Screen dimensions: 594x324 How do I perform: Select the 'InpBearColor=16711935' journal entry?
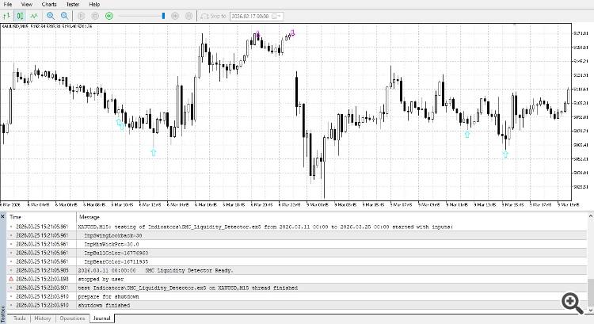click(x=297, y=261)
